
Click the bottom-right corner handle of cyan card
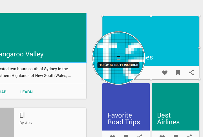[x=199, y=79]
